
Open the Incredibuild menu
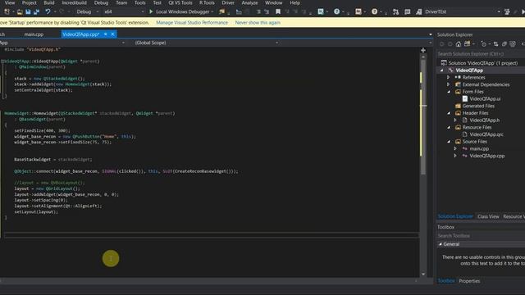coord(74,2)
